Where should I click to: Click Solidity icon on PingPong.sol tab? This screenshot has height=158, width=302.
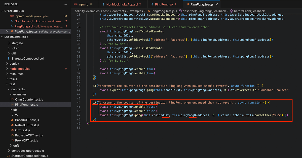pyautogui.click(x=152, y=5)
